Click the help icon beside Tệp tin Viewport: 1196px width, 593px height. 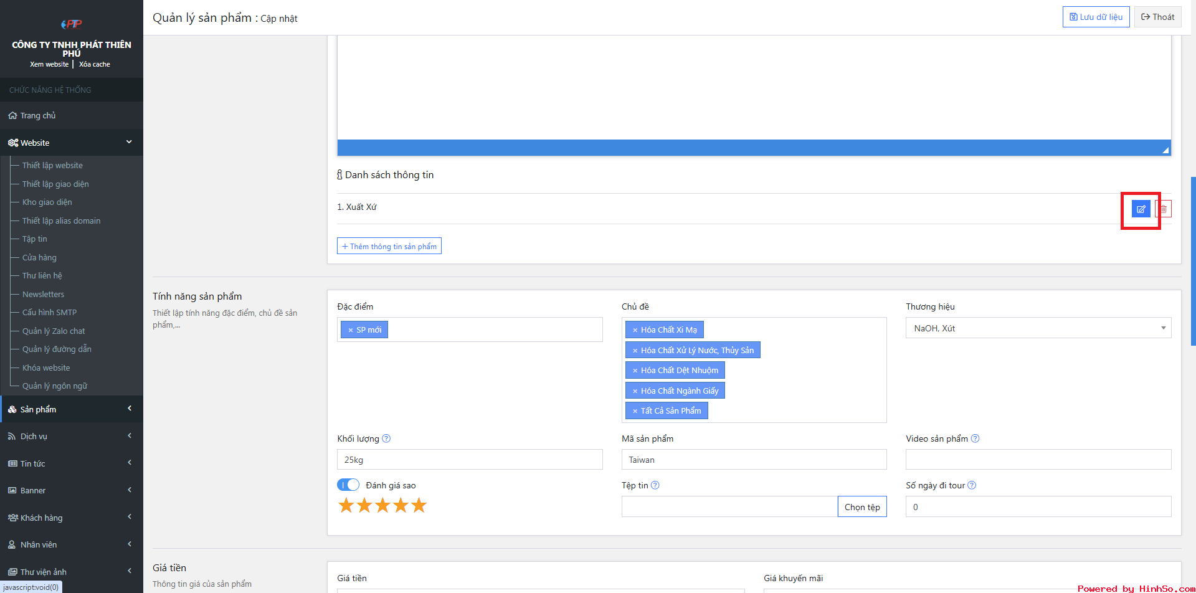pos(655,485)
